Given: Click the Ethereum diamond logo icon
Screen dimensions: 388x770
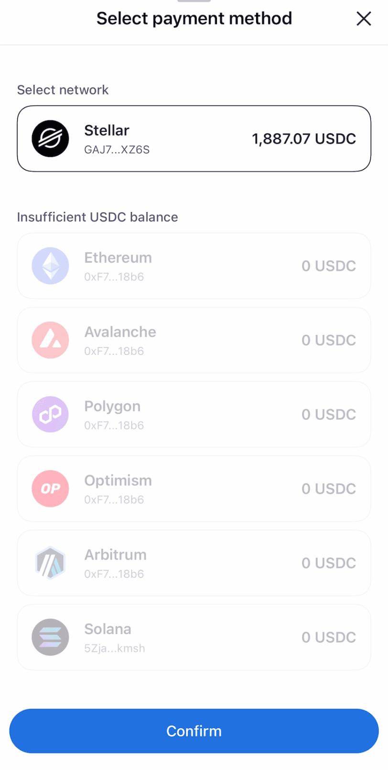Looking at the screenshot, I should (50, 266).
